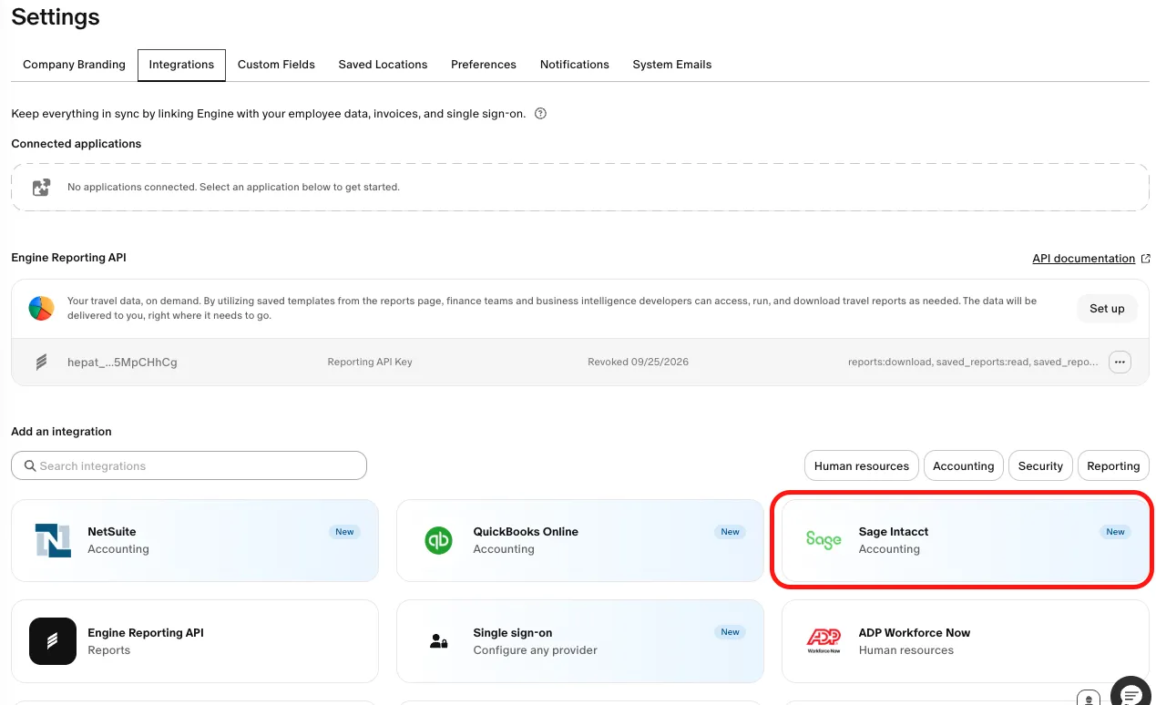
Task: Click the search magnifier icon
Action: point(30,465)
